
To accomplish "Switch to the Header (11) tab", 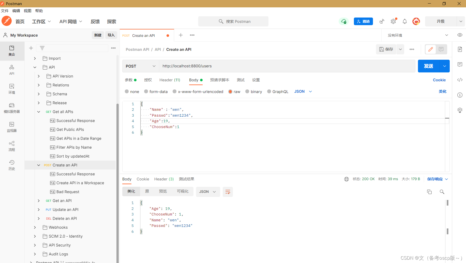I will 170,80.
